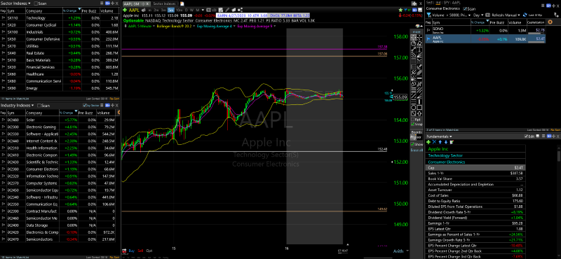This screenshot has width=561, height=259.
Task: Select the 10m timeframe button
Action: pos(180,10)
